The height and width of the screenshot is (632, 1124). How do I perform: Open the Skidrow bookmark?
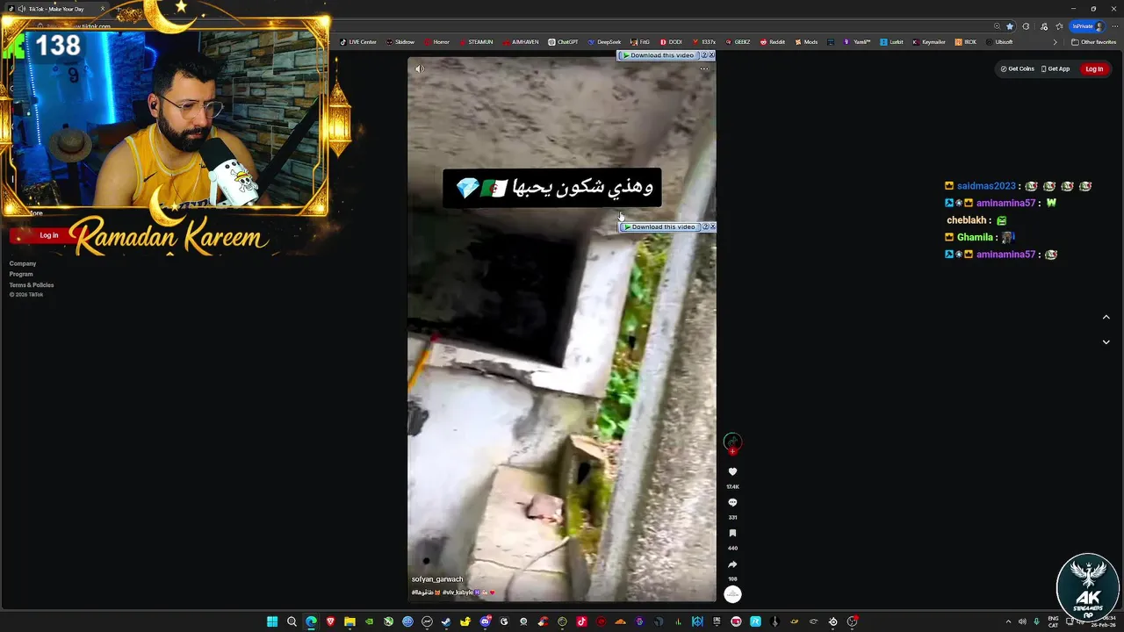pyautogui.click(x=400, y=42)
